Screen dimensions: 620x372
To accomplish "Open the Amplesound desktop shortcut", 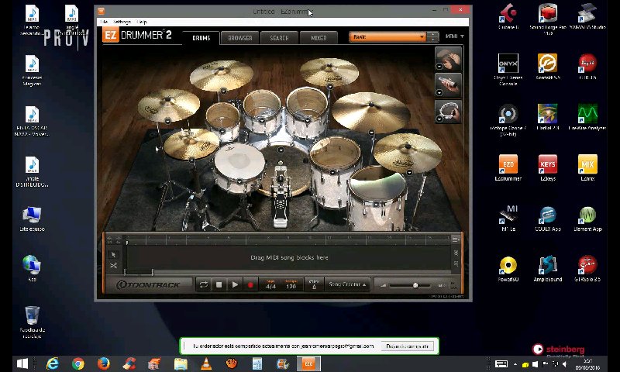I will [x=548, y=269].
